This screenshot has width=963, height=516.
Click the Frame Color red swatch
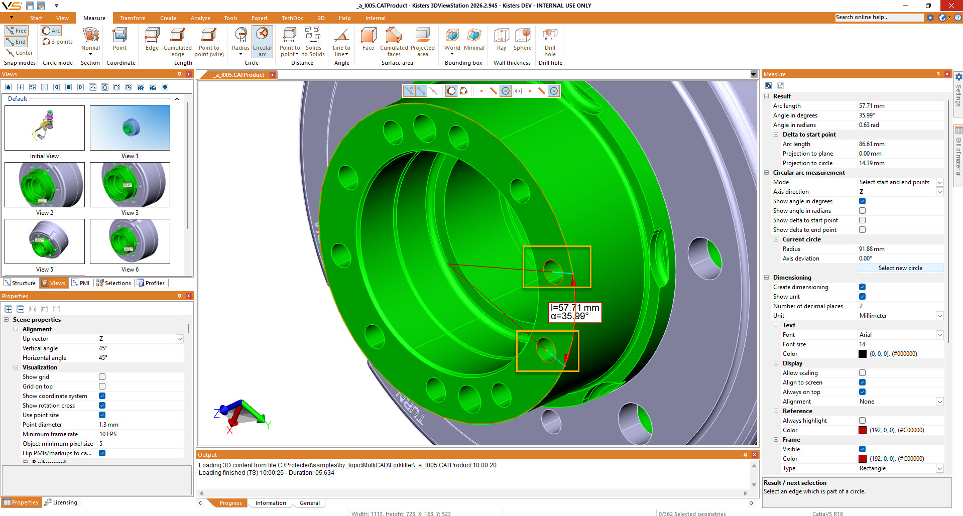point(863,459)
